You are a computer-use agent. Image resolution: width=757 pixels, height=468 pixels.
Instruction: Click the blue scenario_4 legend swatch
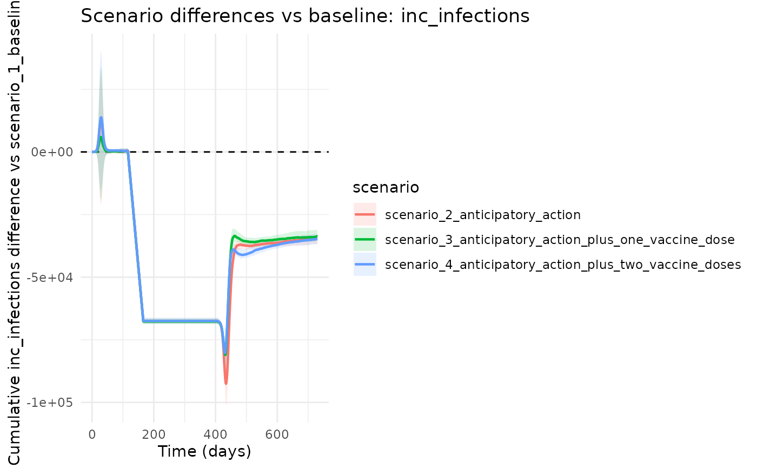point(365,265)
